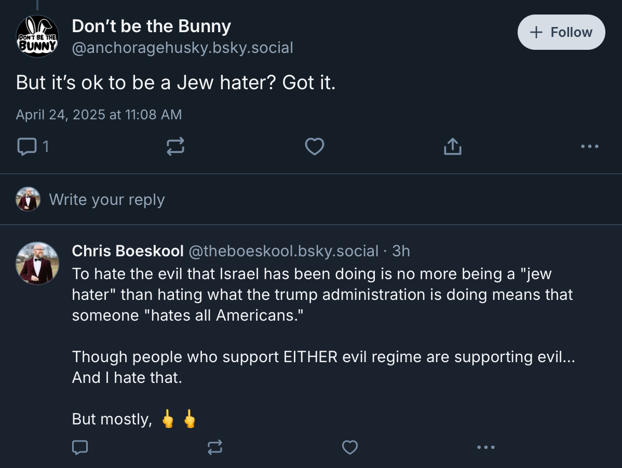Click your avatar beside the reply box
The width and height of the screenshot is (622, 468).
point(28,199)
